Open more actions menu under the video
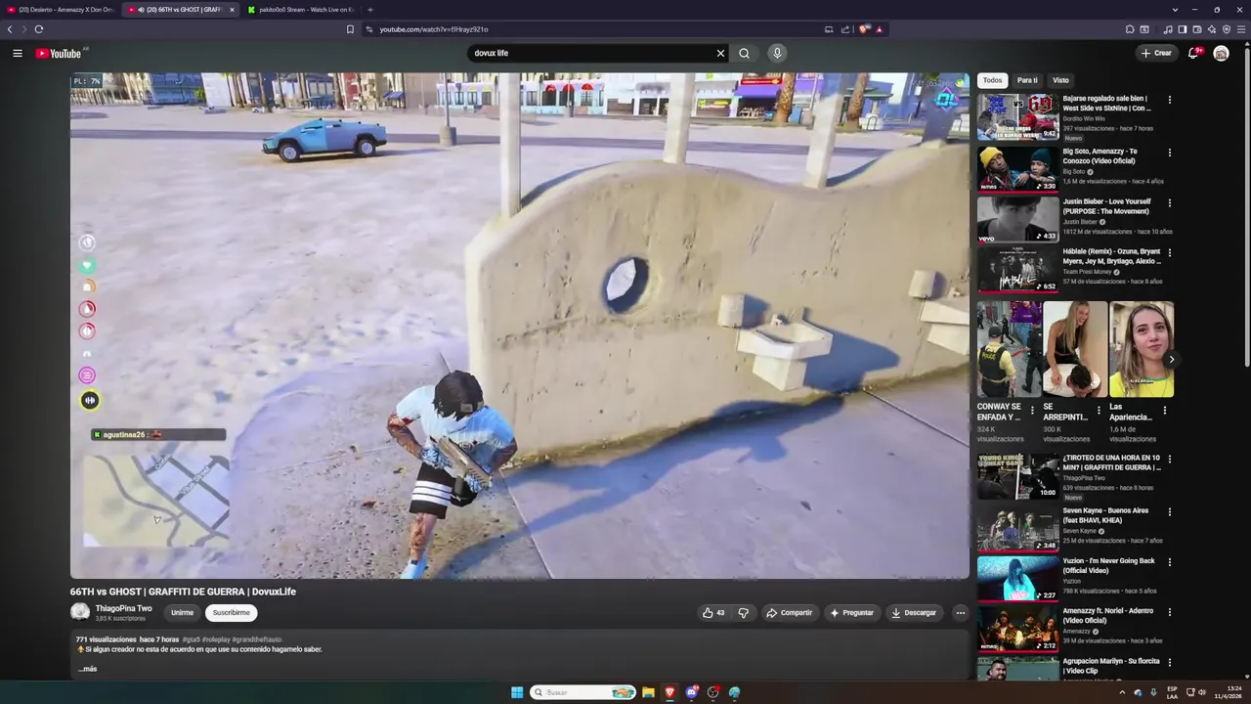This screenshot has height=704, width=1251. [960, 613]
